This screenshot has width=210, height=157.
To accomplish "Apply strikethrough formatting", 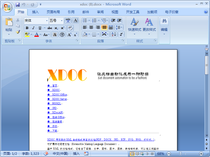I will point(50,28).
